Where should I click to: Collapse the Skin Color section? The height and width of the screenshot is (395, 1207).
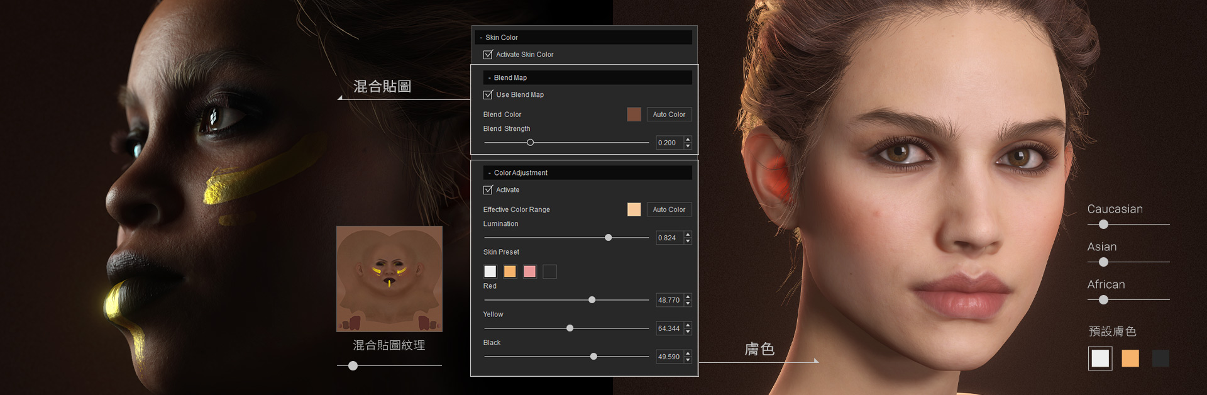tap(482, 38)
